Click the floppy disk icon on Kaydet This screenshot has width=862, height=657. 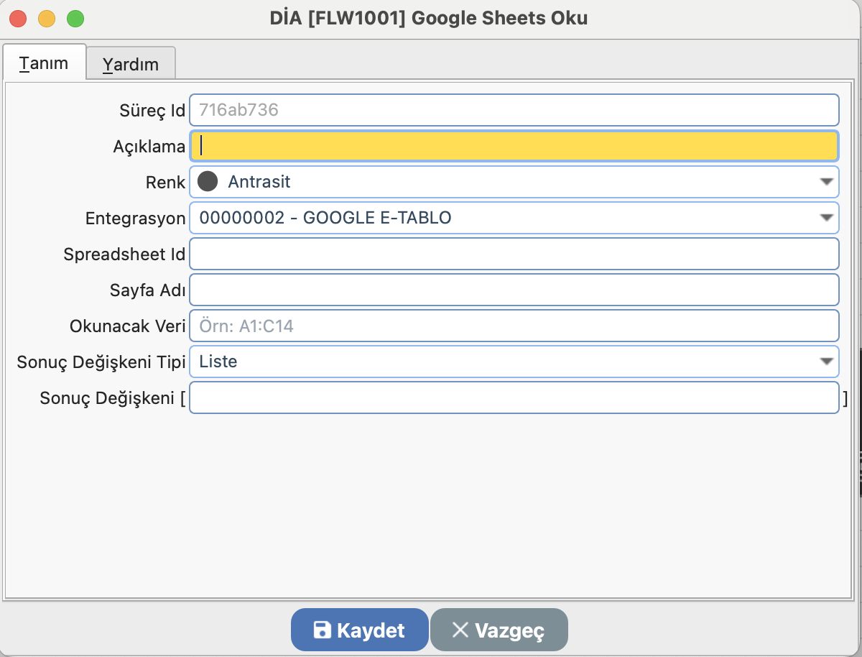pyautogui.click(x=323, y=630)
